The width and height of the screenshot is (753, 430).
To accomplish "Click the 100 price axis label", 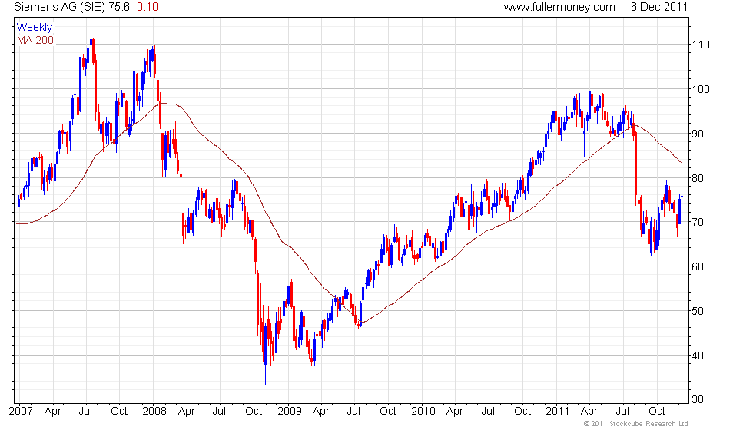I will point(701,89).
